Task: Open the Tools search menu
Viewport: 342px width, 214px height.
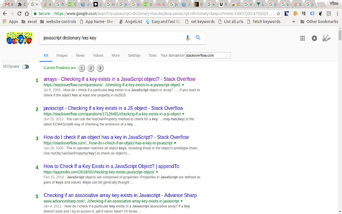Action: (152, 56)
